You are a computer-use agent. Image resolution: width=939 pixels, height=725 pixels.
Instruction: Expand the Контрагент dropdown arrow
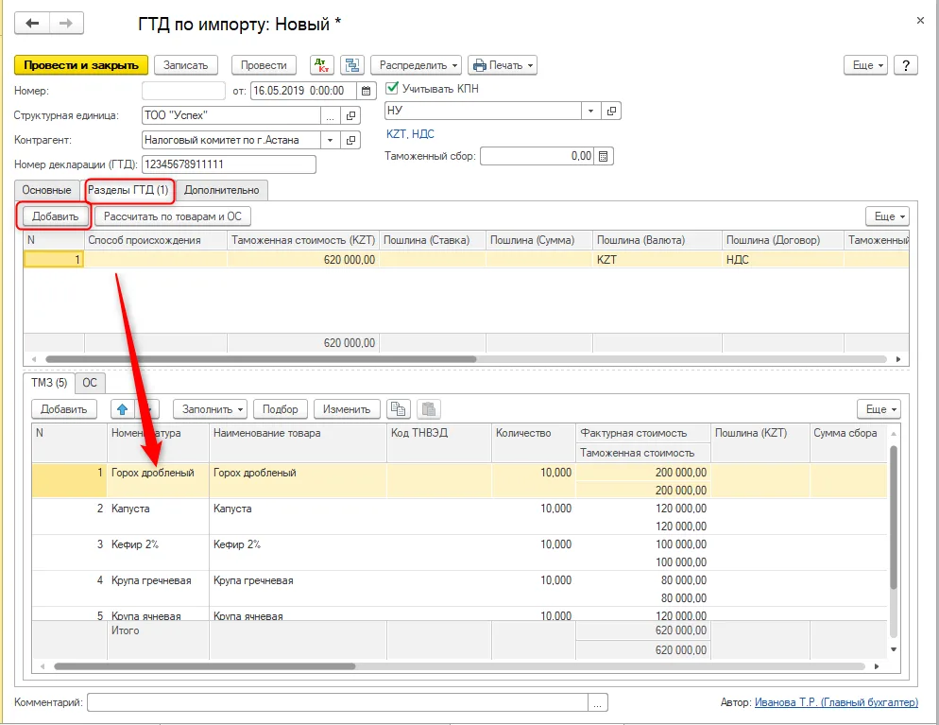click(x=330, y=140)
